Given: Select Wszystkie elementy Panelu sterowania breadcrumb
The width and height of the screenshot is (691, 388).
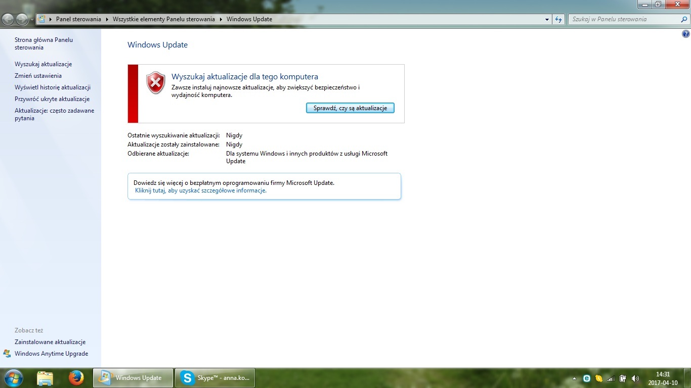Looking at the screenshot, I should tap(164, 19).
